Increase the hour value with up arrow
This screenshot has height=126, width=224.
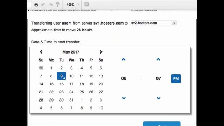coord(124,59)
